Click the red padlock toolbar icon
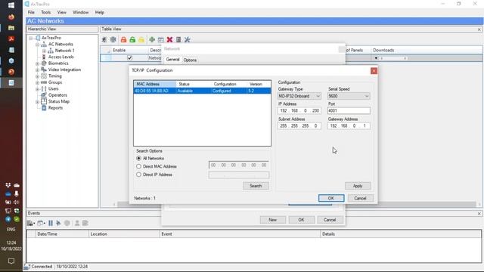Viewport: 484px width, 272px height. pyautogui.click(x=123, y=40)
